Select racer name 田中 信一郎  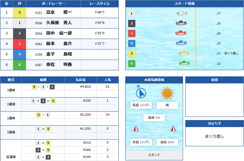[x=59, y=33]
